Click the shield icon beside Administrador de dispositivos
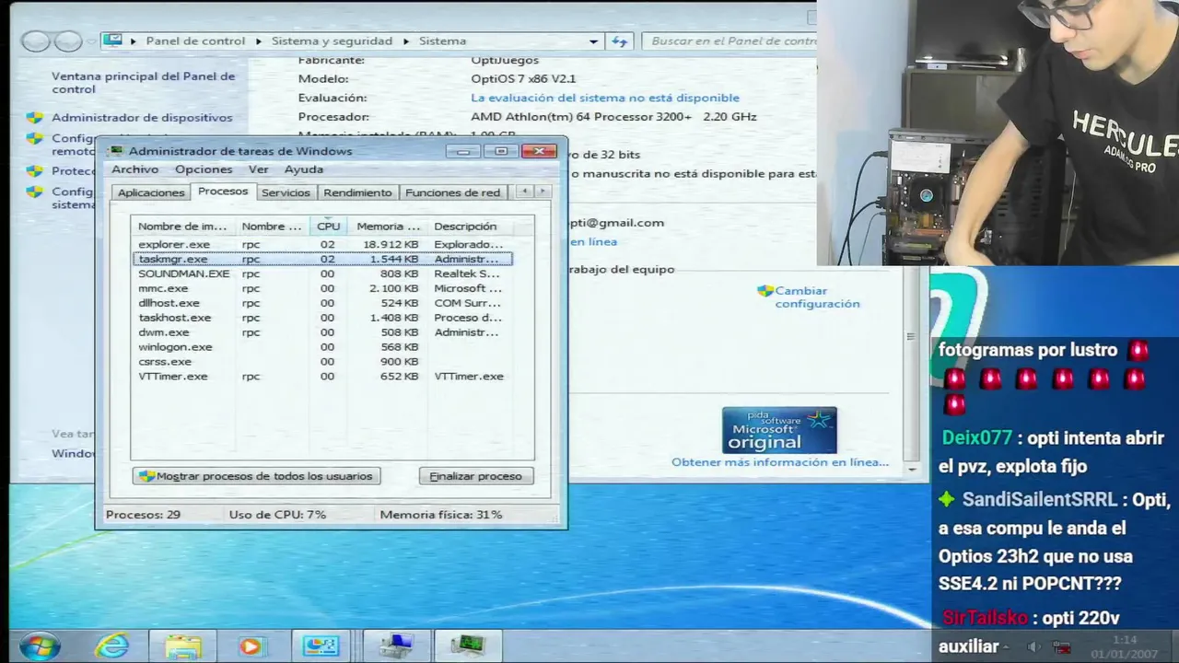Image resolution: width=1179 pixels, height=663 pixels. 34,118
